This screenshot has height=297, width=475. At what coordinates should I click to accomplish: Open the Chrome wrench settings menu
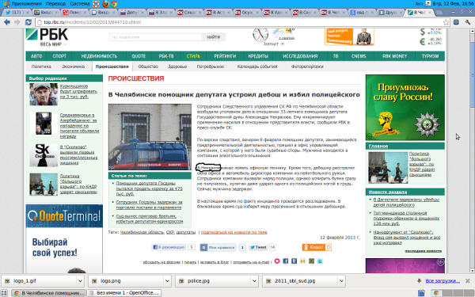click(x=468, y=22)
